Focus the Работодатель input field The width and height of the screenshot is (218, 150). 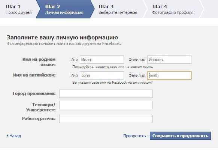(106, 119)
